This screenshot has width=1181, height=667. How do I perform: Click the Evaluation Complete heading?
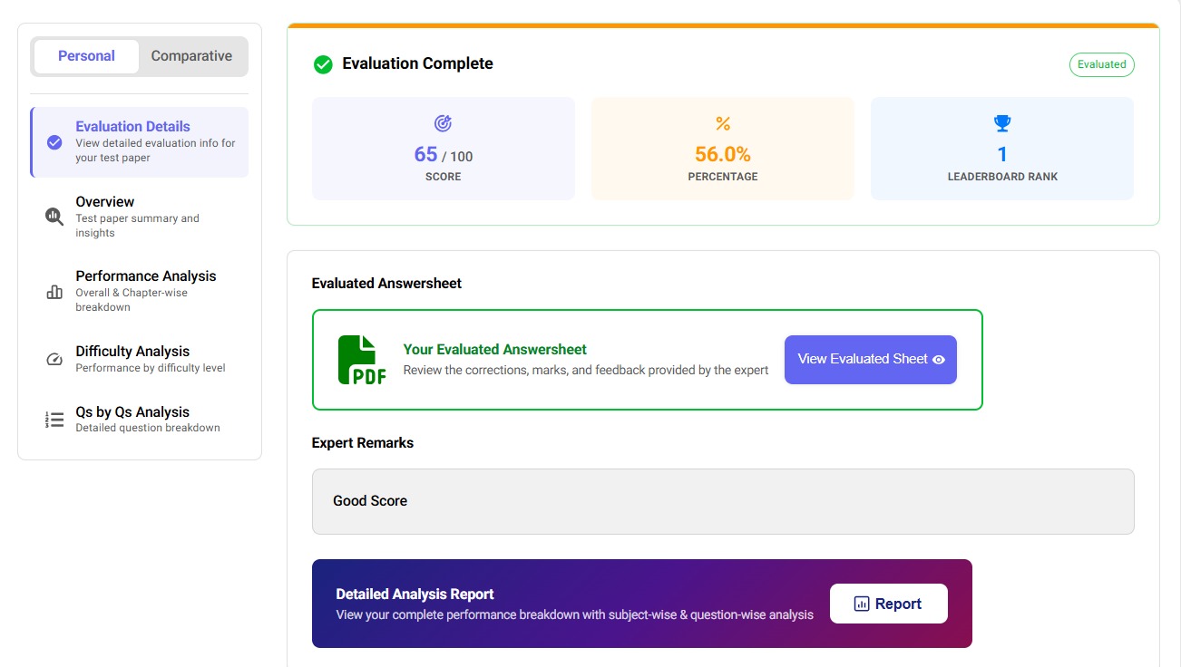click(x=417, y=63)
